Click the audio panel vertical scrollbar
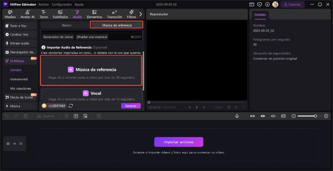This screenshot has height=171, width=333. click(143, 71)
